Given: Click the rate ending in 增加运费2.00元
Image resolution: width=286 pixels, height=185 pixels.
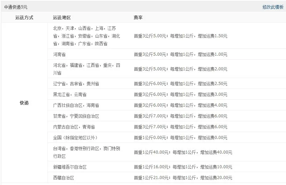Looking at the screenshot, I should coord(180,69).
